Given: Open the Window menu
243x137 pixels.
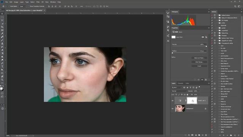Looking at the screenshot, I should [x=53, y=2].
